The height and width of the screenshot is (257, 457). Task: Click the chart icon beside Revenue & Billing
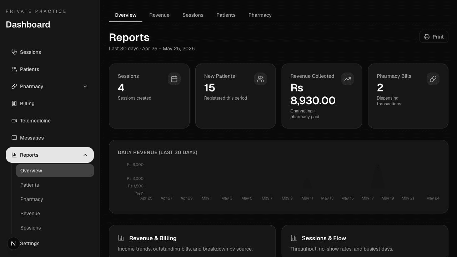point(121,238)
